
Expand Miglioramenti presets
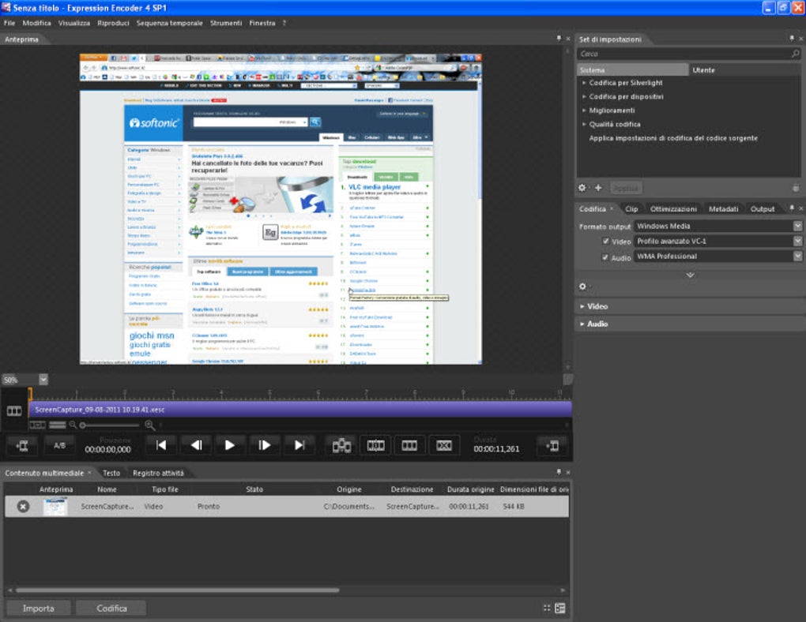click(584, 111)
